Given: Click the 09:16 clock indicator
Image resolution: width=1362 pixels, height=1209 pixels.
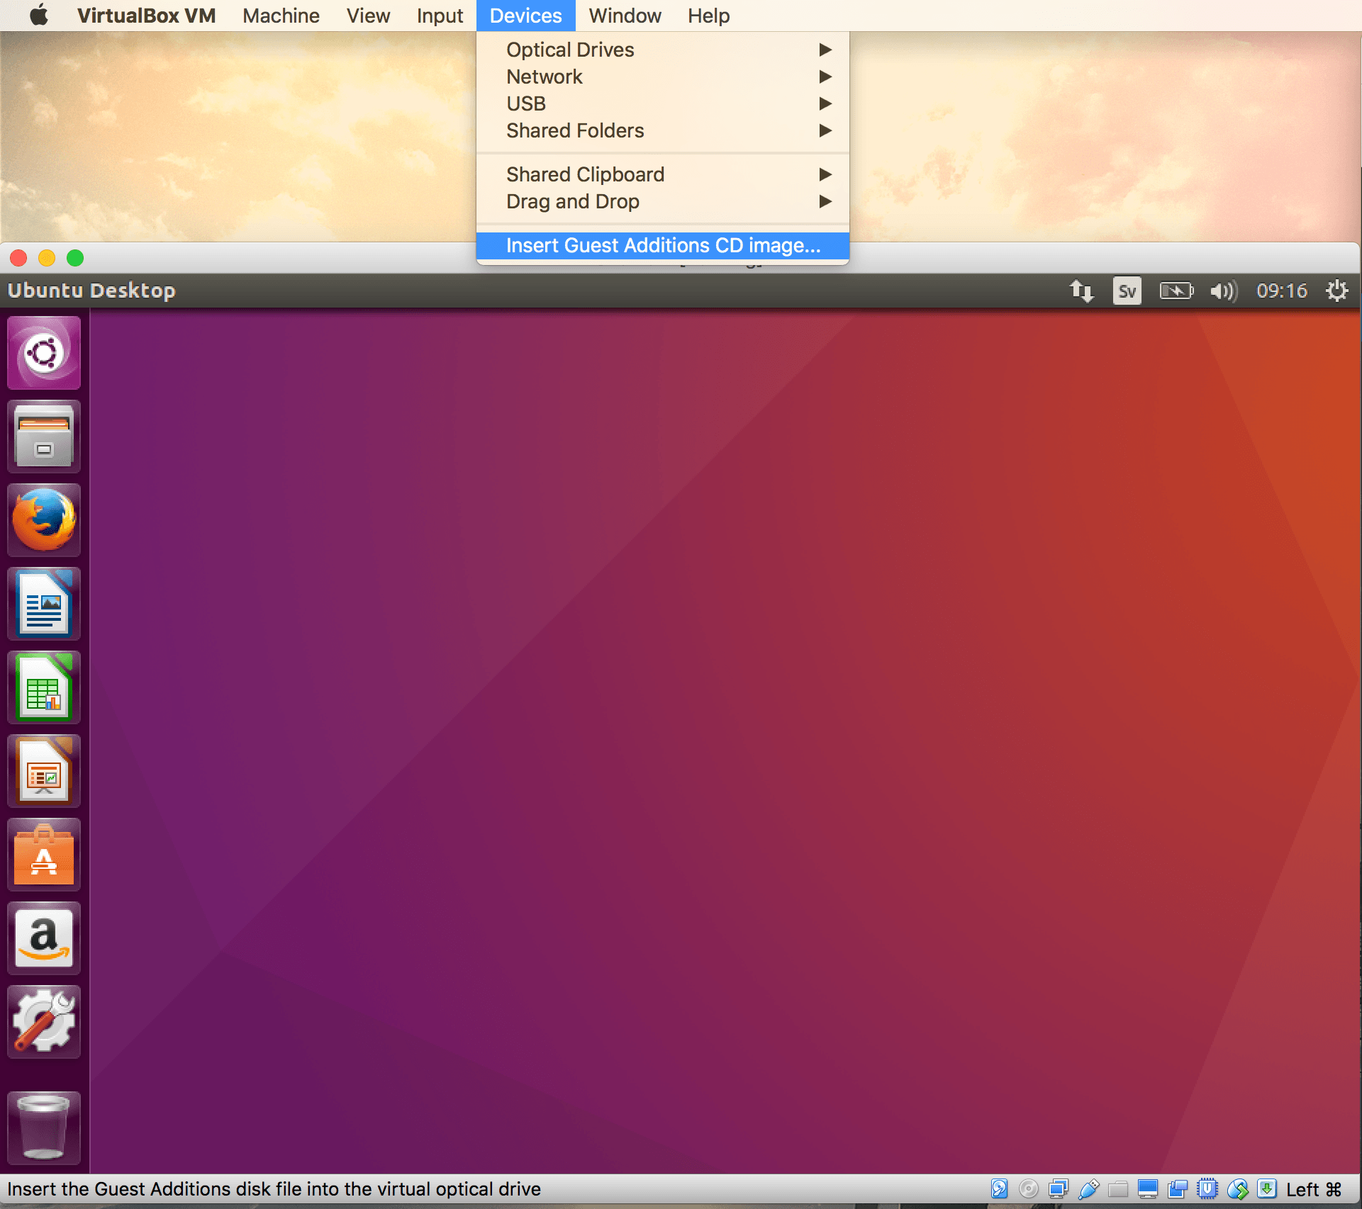Looking at the screenshot, I should pyautogui.click(x=1282, y=291).
